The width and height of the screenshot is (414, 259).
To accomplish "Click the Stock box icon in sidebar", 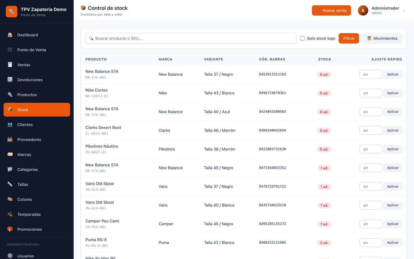I will tap(10, 110).
